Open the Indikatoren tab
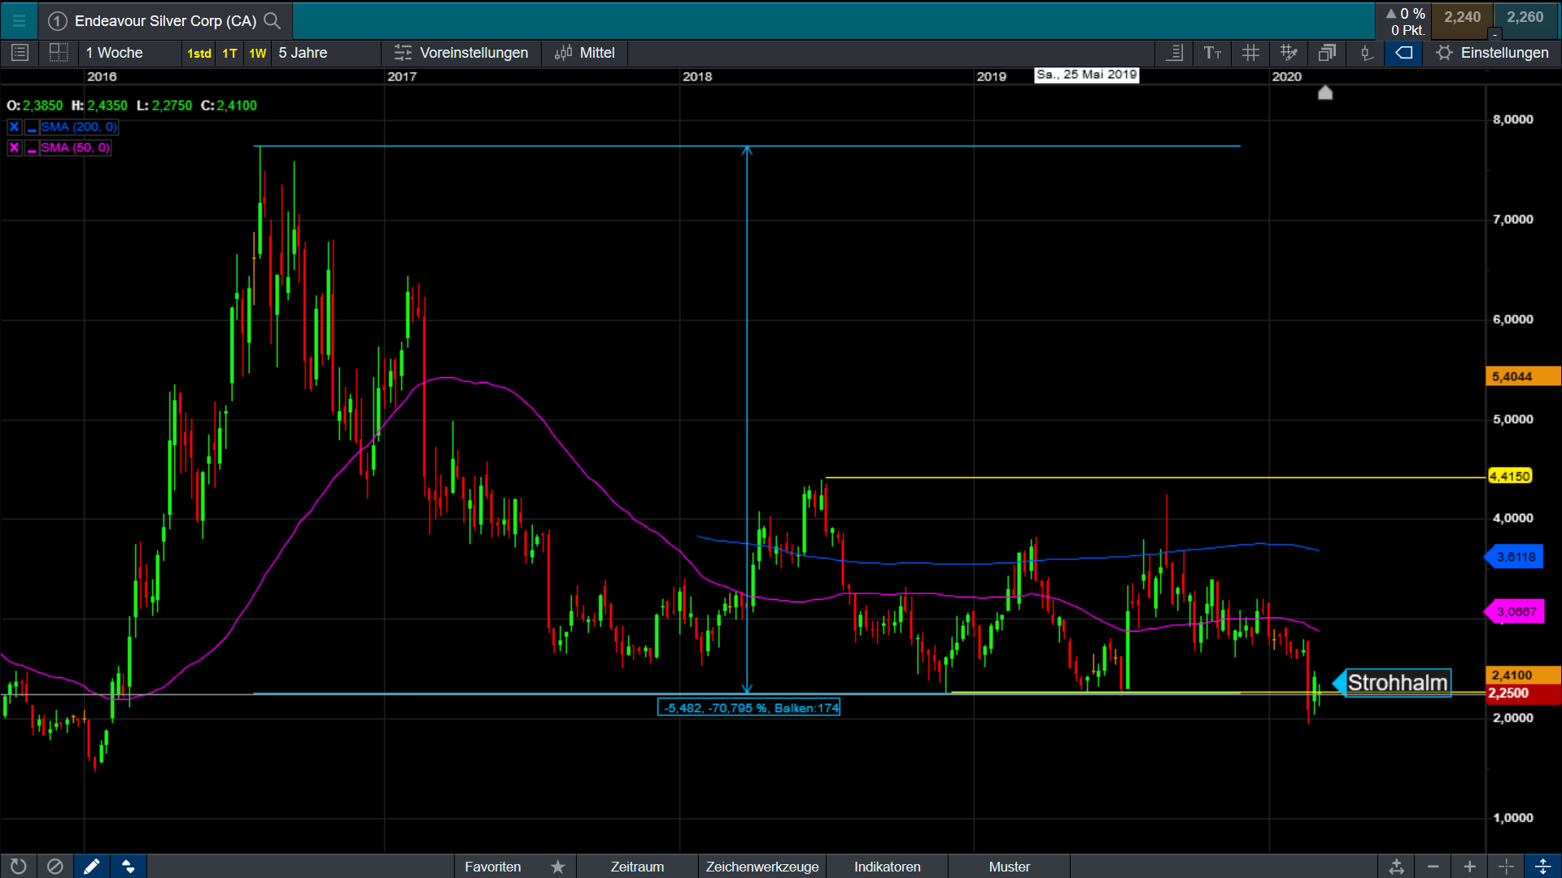This screenshot has width=1562, height=878. (887, 867)
